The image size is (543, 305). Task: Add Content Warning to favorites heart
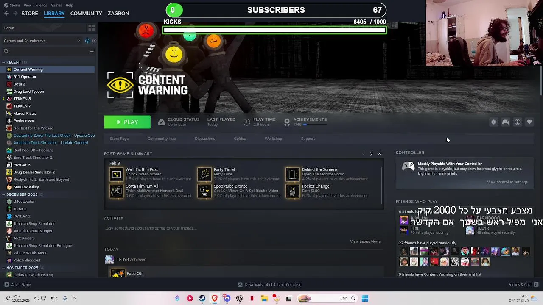tap(529, 122)
